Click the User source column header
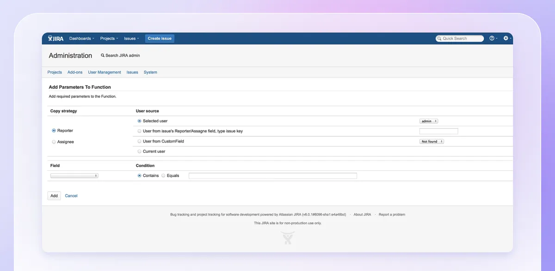 point(148,111)
